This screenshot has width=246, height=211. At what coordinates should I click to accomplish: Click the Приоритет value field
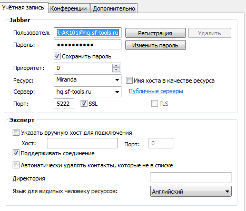tap(83, 68)
